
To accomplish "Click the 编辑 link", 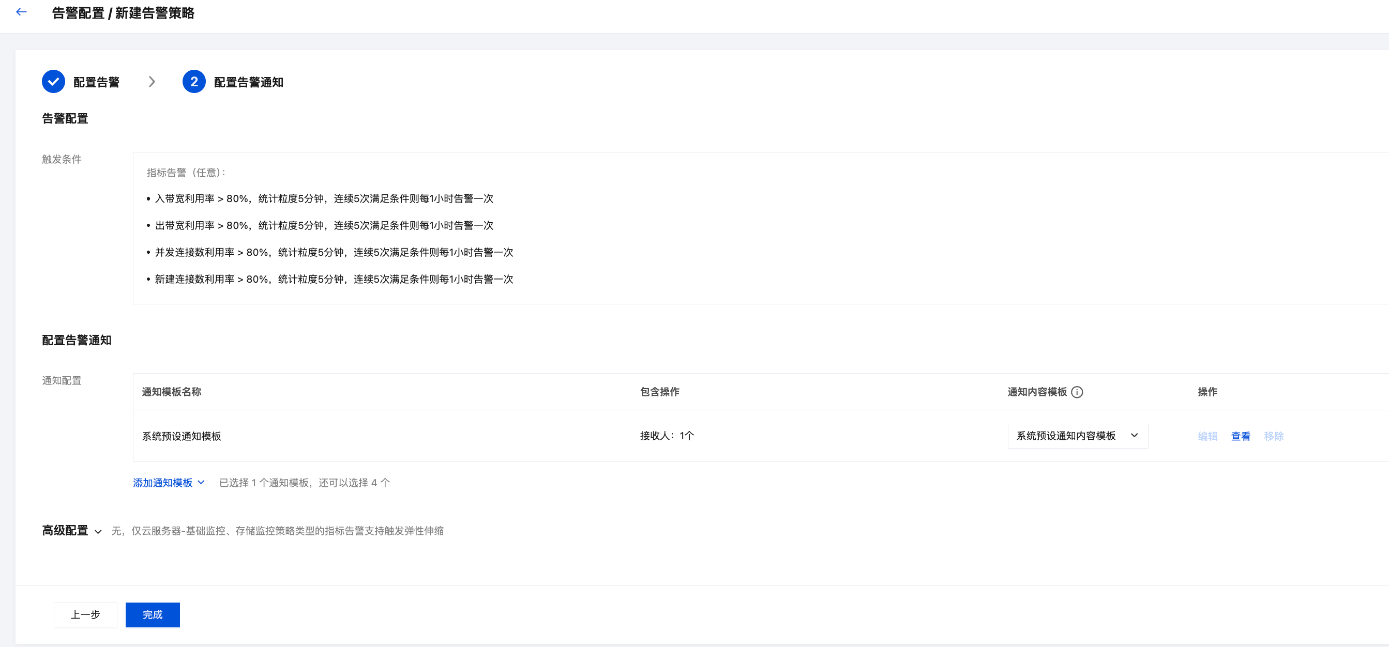I will [x=1207, y=436].
